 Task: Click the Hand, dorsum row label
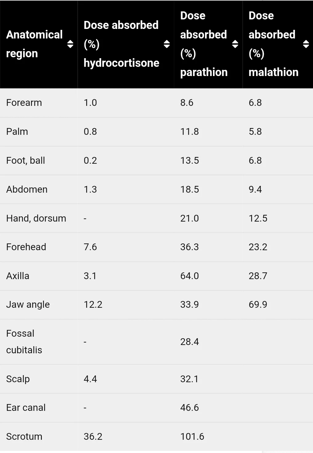click(36, 218)
